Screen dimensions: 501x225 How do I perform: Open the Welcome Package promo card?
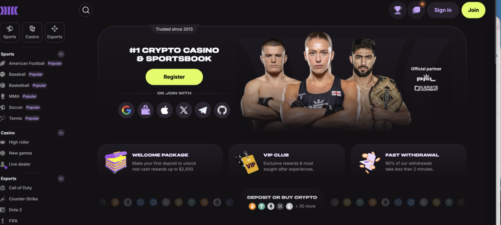[160, 162]
